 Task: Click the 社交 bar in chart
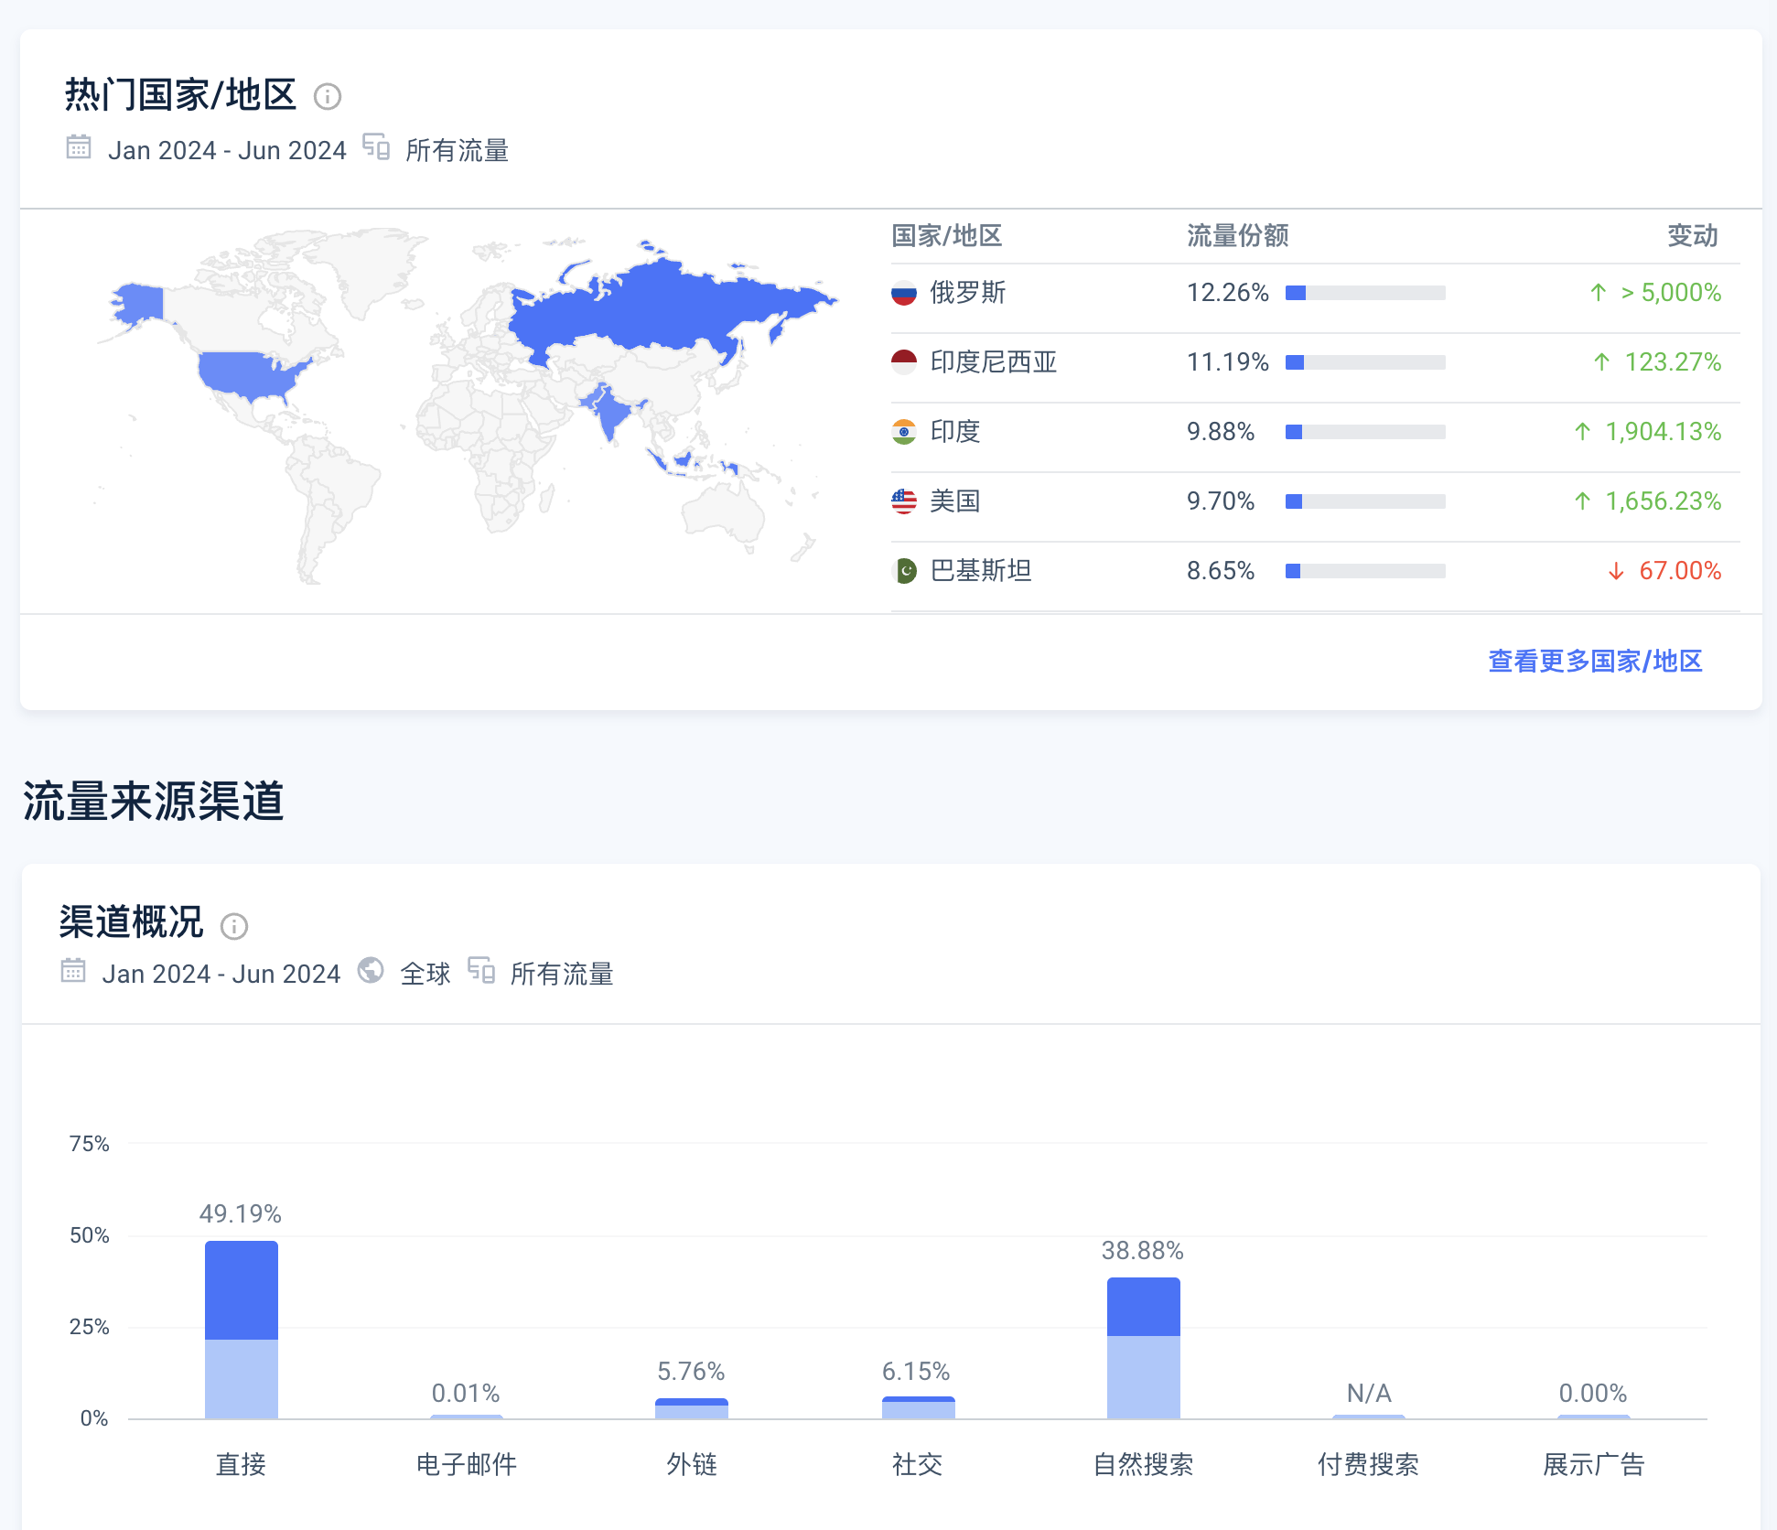pyautogui.click(x=918, y=1407)
